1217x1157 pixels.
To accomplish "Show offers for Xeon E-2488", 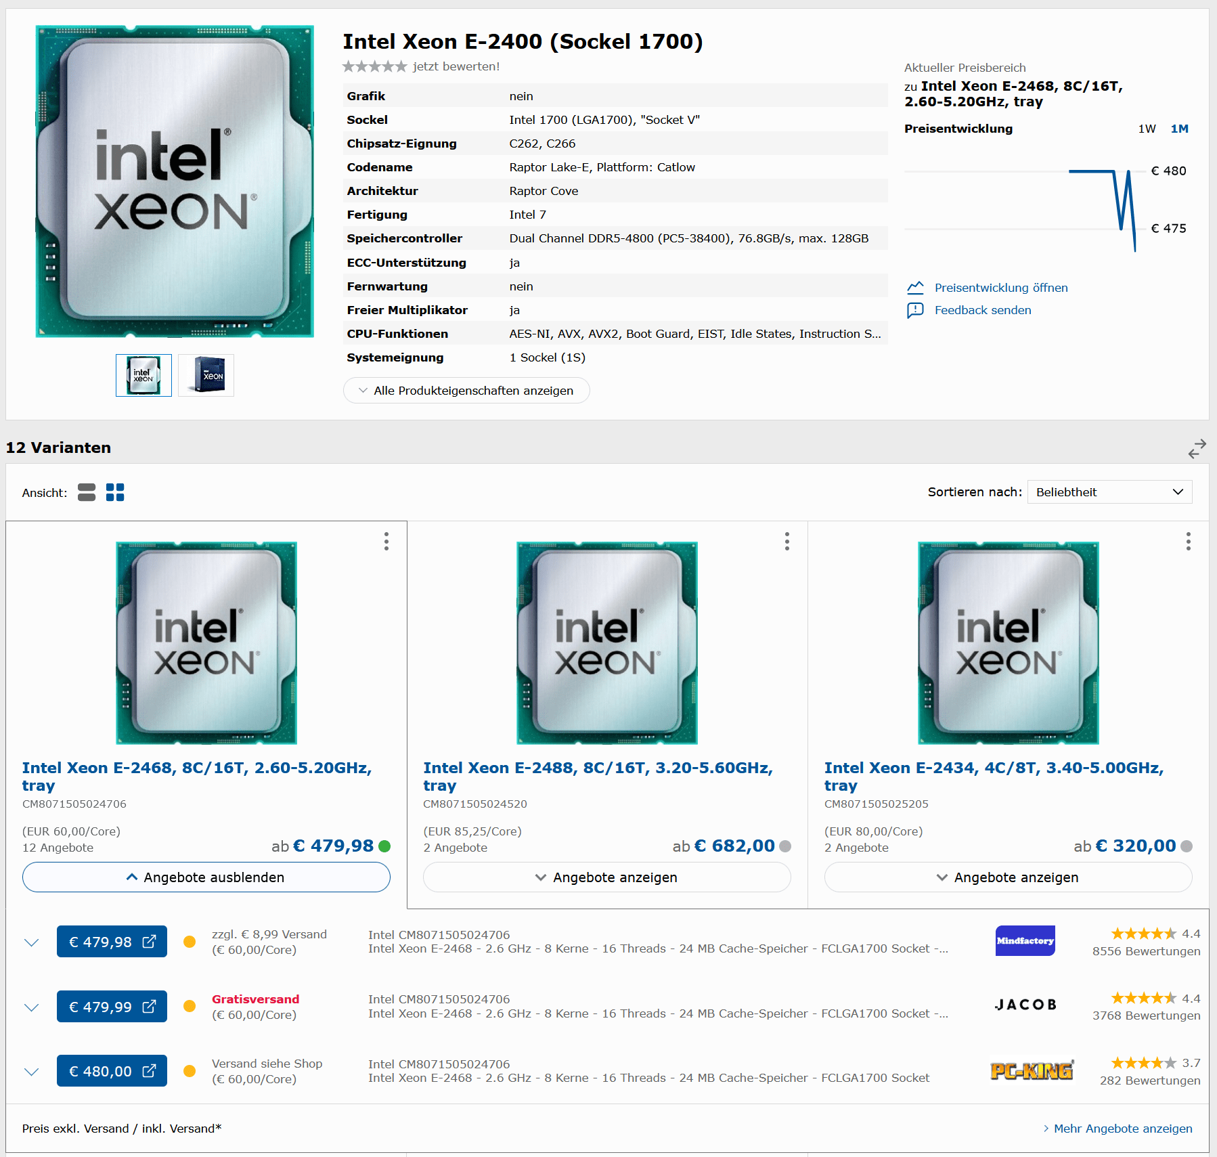I will click(606, 877).
